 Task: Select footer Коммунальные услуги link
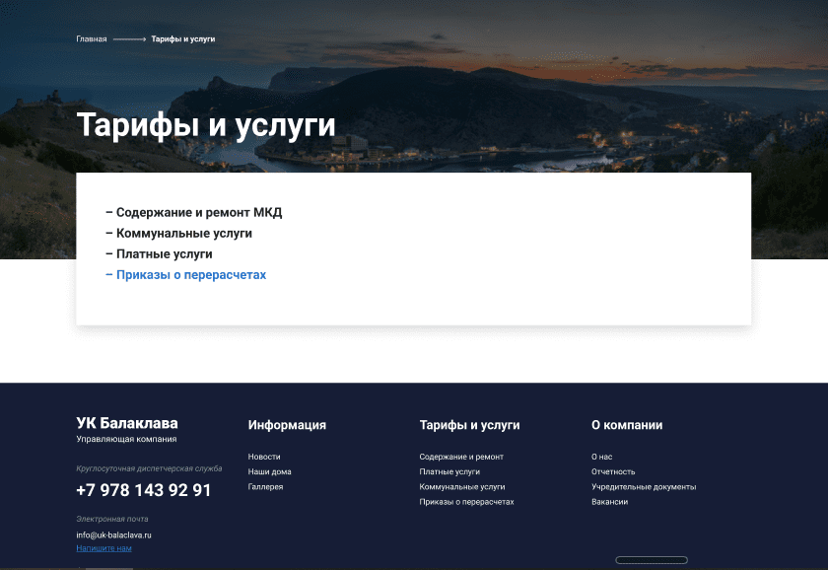(461, 487)
